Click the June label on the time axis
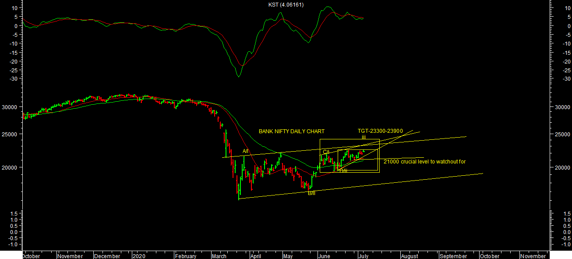The width and height of the screenshot is (572, 259). 325,256
